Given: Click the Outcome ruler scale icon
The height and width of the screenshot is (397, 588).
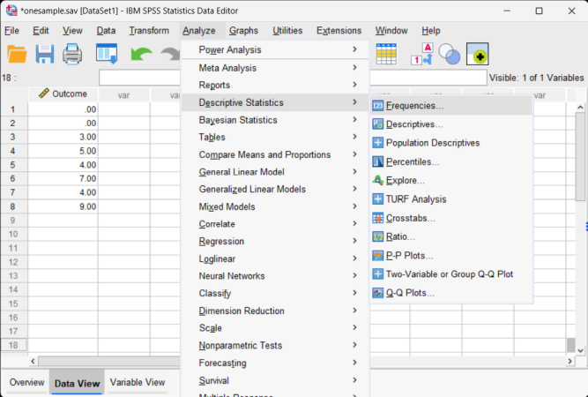Looking at the screenshot, I should point(44,94).
